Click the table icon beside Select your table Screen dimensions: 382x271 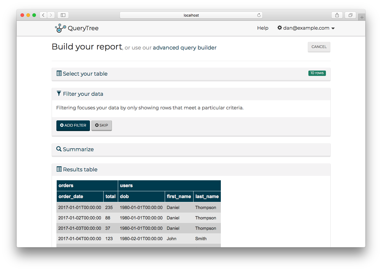(58, 73)
